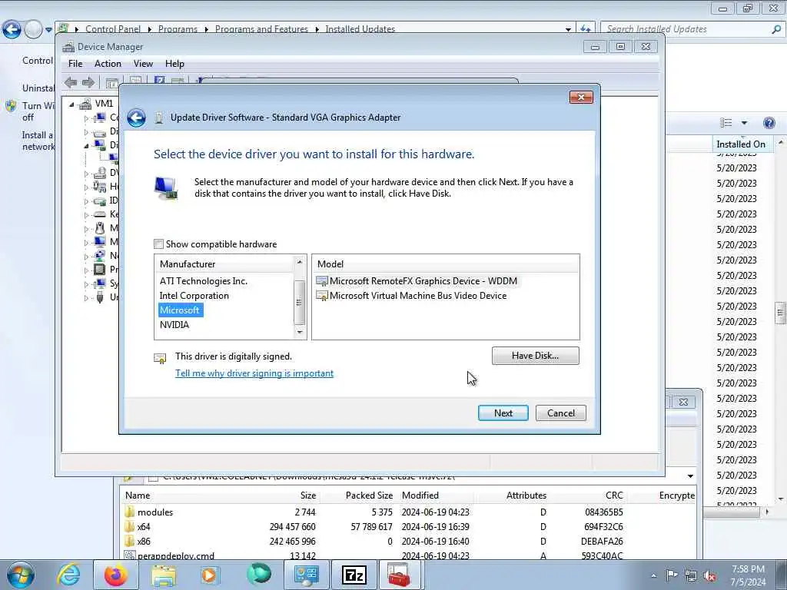Select the Mice category icon
This screenshot has height=590, width=787.
click(100, 227)
